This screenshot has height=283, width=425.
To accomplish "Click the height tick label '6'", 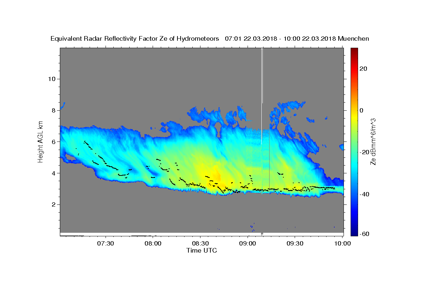I will pos(53,141).
